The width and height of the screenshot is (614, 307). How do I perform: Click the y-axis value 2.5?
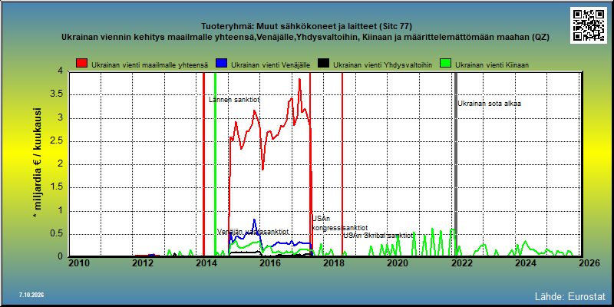click(x=55, y=141)
